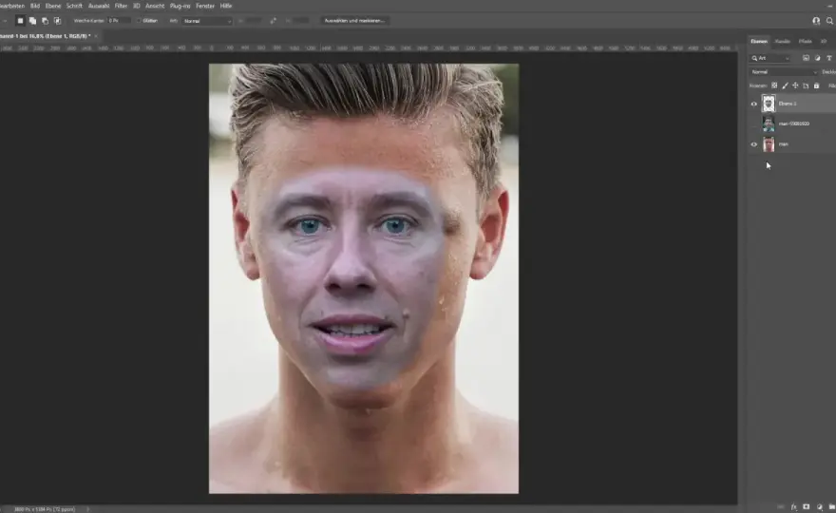Open the Bild menu
This screenshot has height=513, width=836.
pyautogui.click(x=35, y=6)
